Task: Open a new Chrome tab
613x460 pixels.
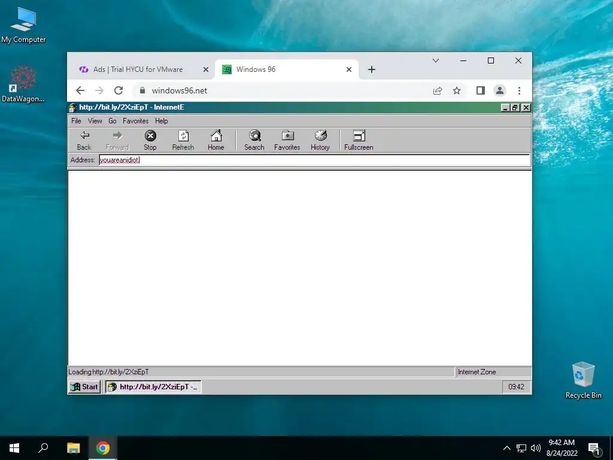Action: pyautogui.click(x=372, y=69)
